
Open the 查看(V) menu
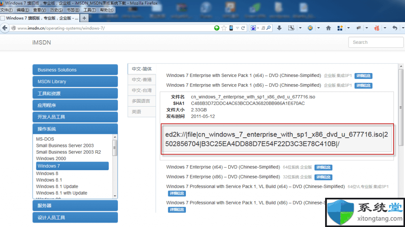pyautogui.click(x=40, y=10)
